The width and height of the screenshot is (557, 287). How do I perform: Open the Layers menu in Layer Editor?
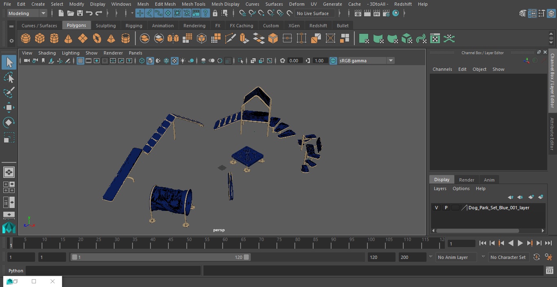pos(440,188)
